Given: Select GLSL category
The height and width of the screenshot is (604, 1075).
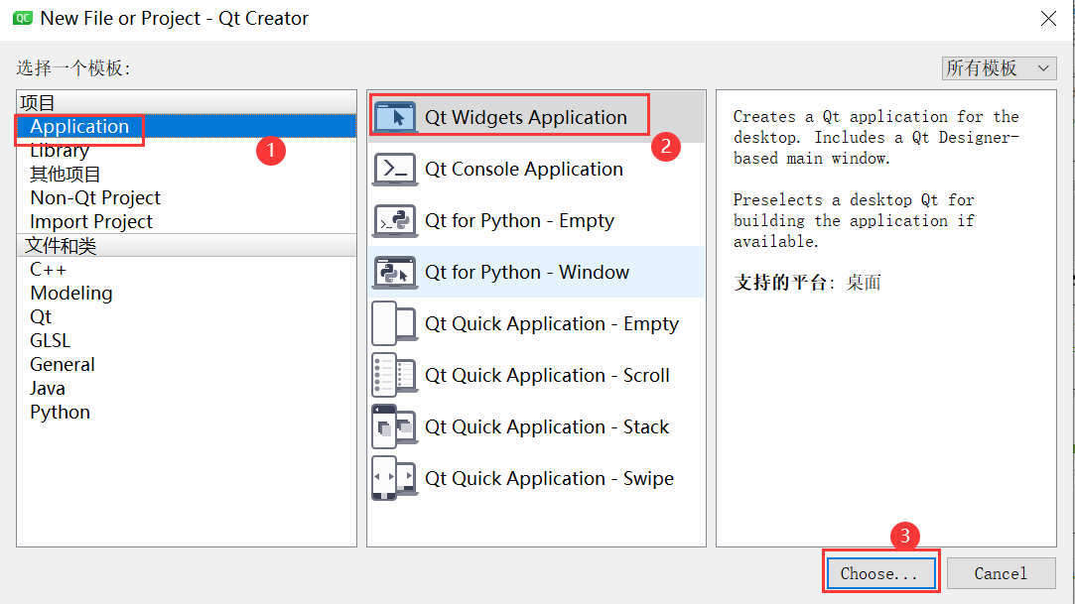Looking at the screenshot, I should 187,340.
